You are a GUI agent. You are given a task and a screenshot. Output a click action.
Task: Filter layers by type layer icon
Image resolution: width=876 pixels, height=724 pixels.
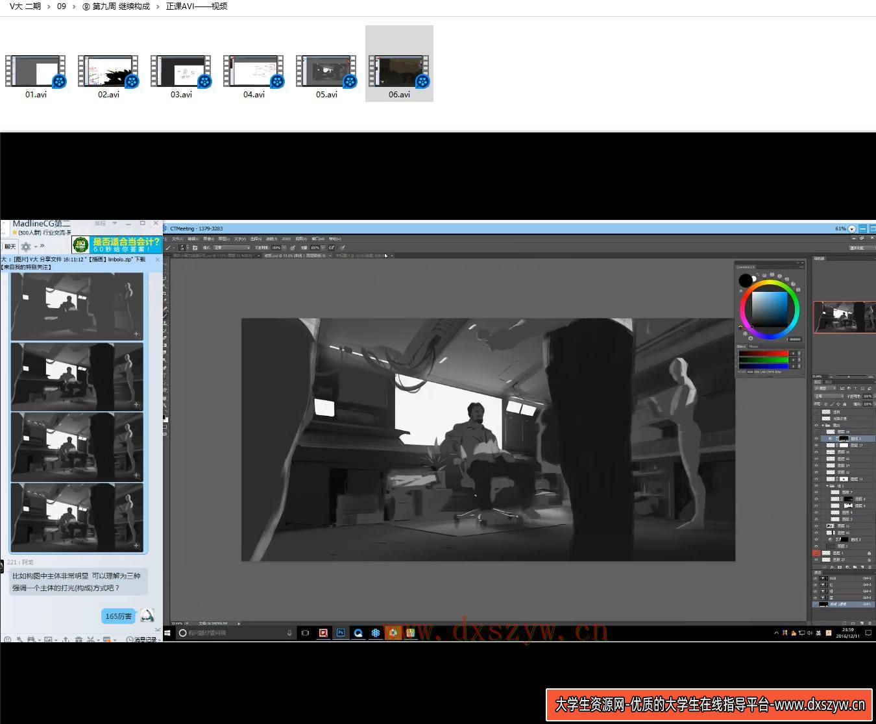tap(855, 388)
